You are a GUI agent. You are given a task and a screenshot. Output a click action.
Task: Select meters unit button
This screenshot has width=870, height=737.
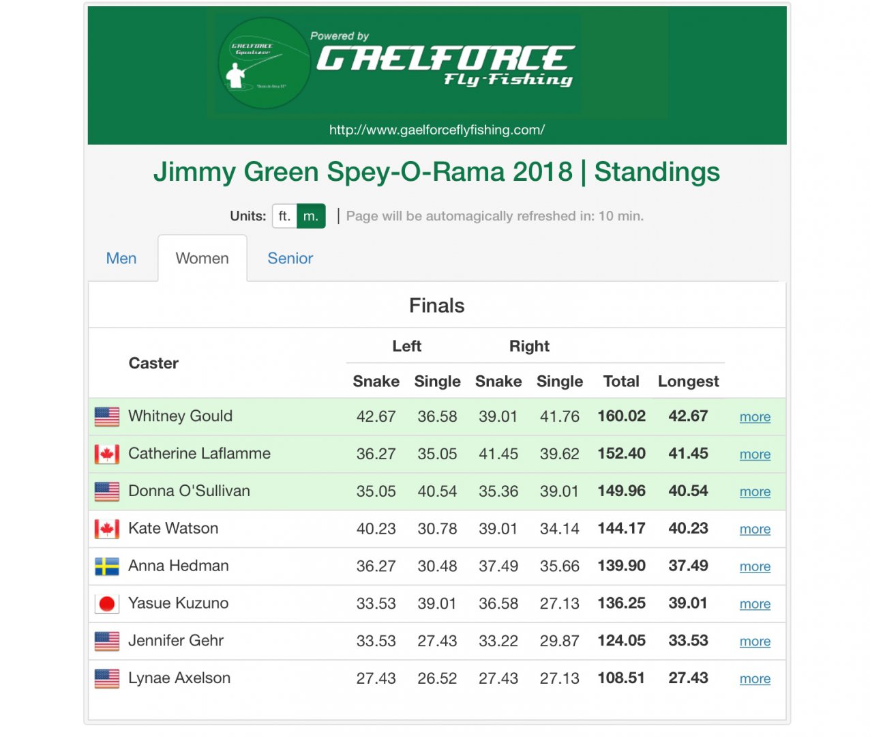point(311,216)
